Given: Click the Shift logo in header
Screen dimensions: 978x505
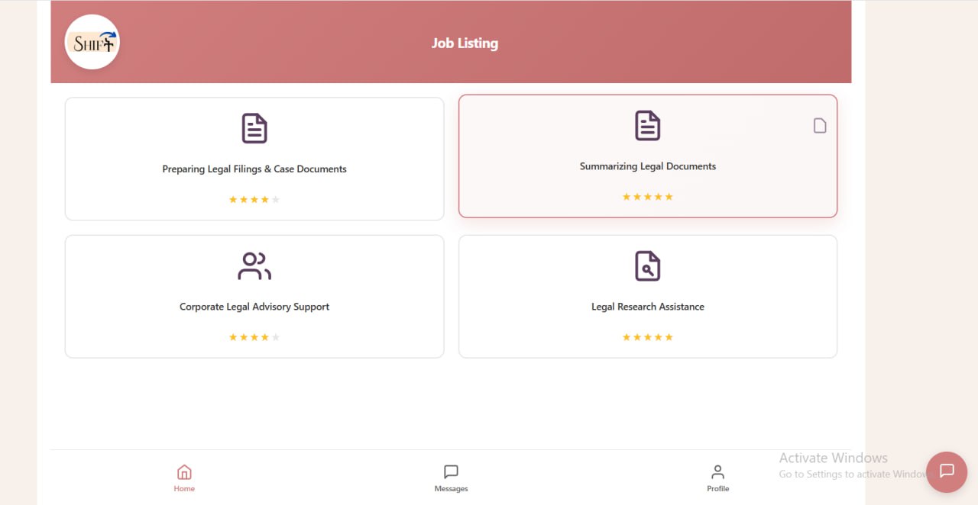Looking at the screenshot, I should 92,42.
